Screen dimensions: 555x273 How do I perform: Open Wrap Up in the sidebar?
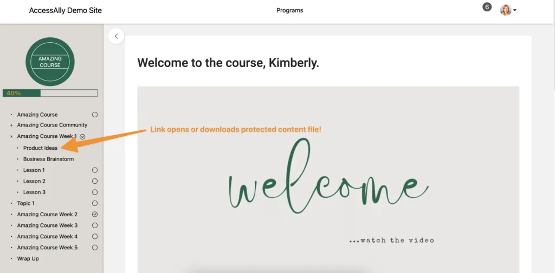click(x=28, y=259)
